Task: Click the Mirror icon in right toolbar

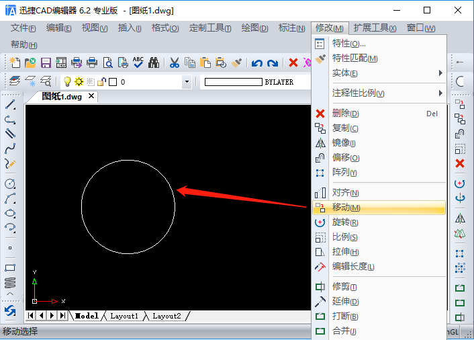Action: pos(460,218)
